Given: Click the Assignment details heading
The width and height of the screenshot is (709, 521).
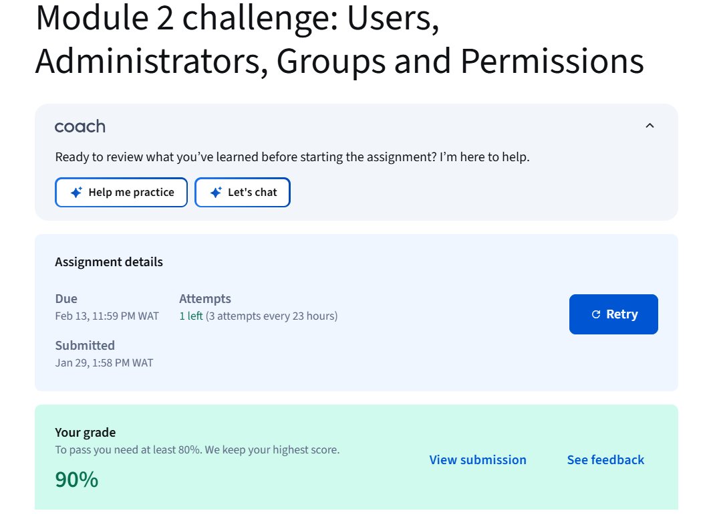Looking at the screenshot, I should point(109,262).
